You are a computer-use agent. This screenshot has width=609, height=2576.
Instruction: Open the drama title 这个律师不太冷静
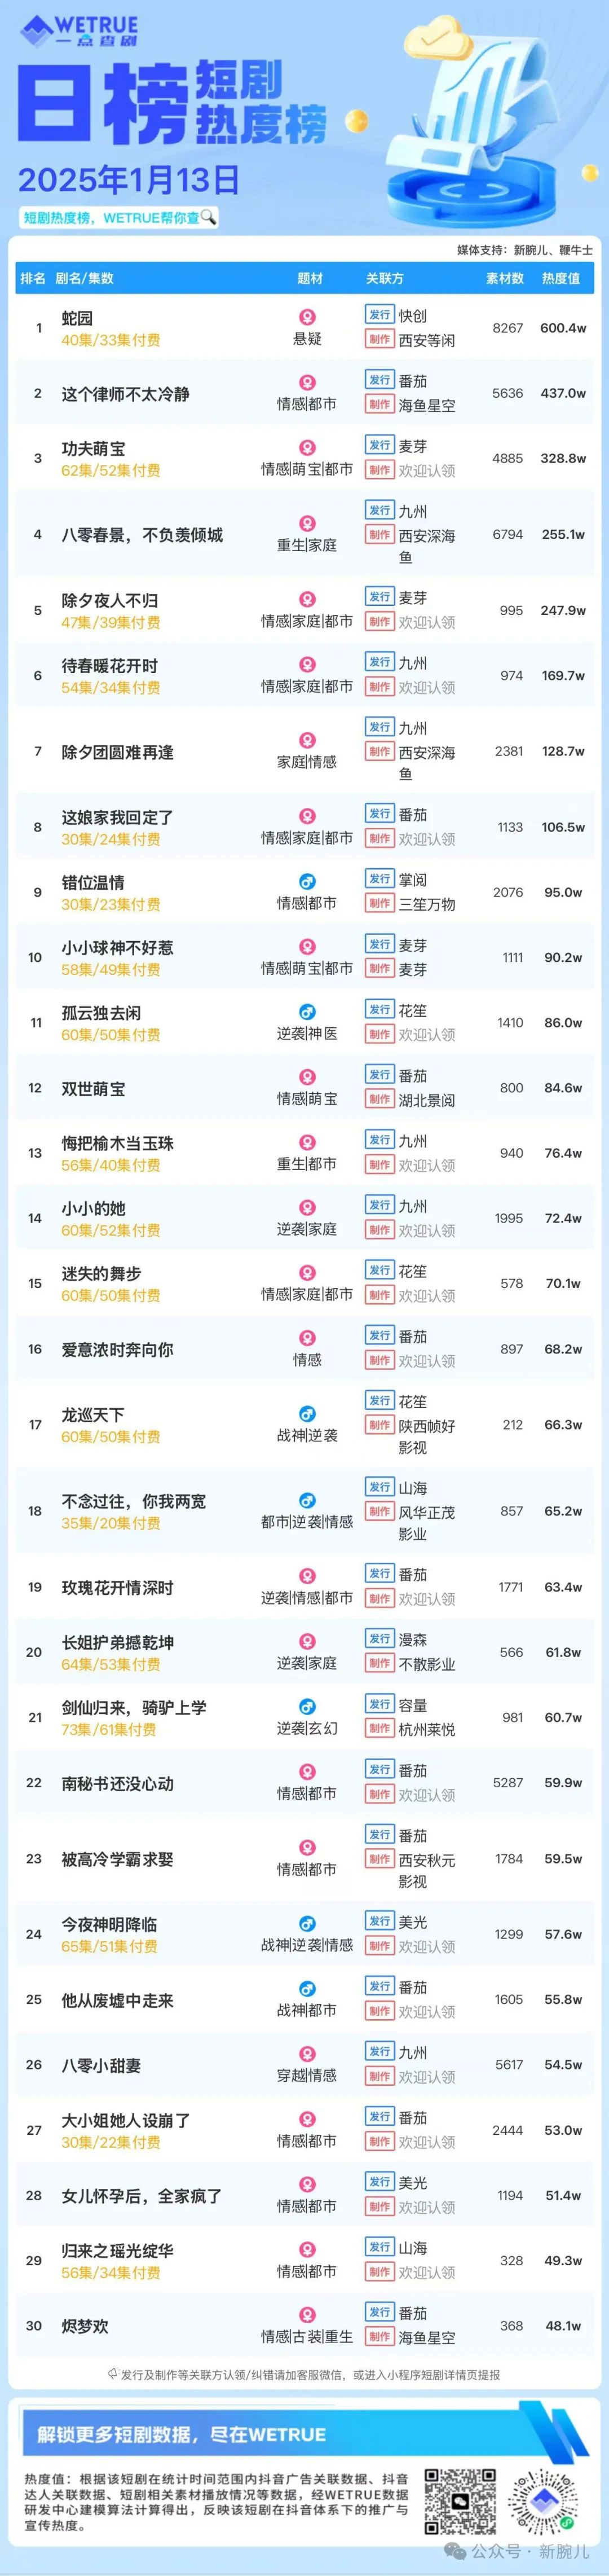click(x=125, y=394)
